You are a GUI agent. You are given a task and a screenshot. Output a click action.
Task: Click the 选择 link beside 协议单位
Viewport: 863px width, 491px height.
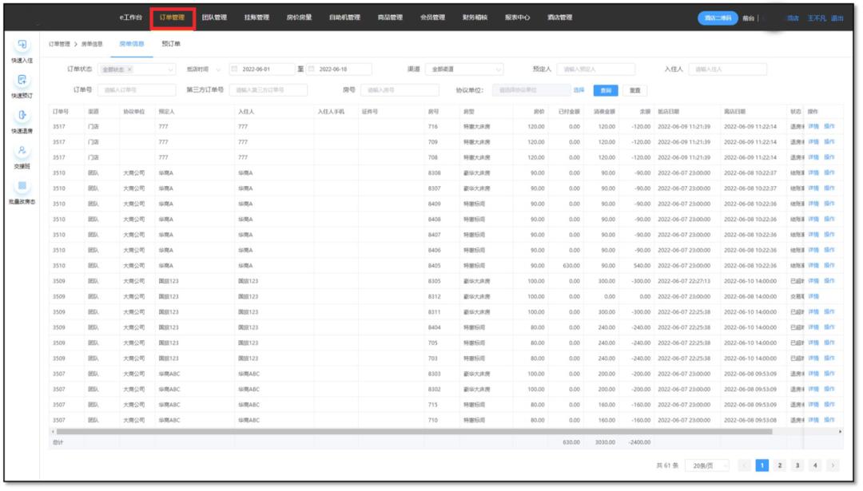point(579,90)
